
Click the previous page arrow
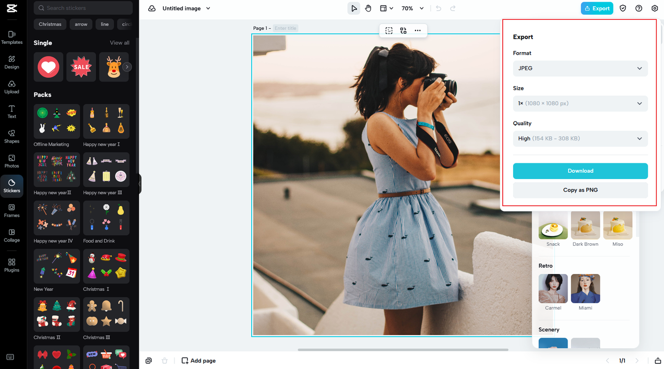(x=607, y=361)
